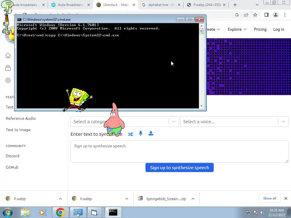Screen dimensions: 291x218
Task: Open the layers stack sidebar icon
Action: click(8, 68)
